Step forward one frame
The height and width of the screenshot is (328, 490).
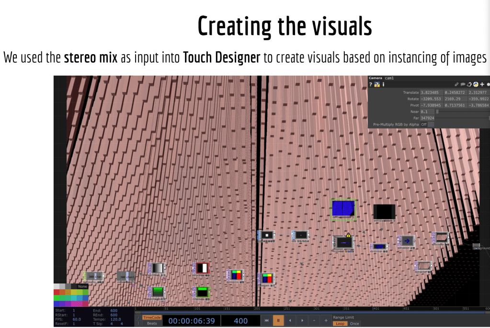coord(302,320)
